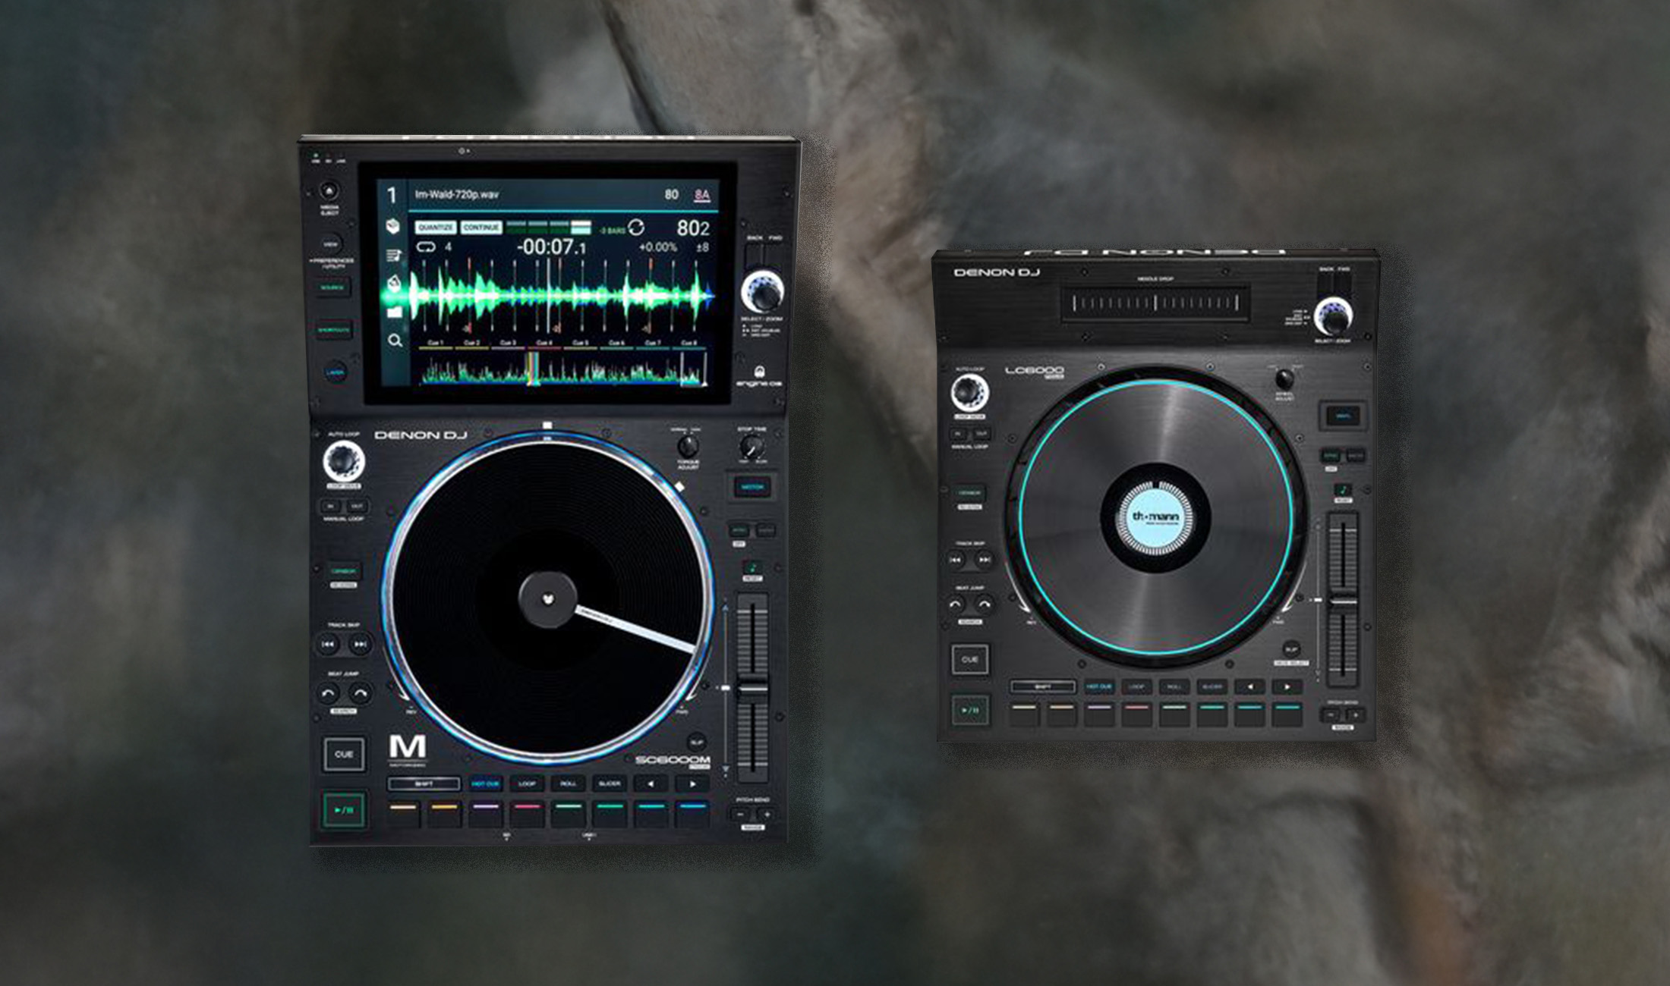Tap the search magnifier icon on SC6000M touchscreen
The height and width of the screenshot is (986, 1670).
[x=395, y=341]
